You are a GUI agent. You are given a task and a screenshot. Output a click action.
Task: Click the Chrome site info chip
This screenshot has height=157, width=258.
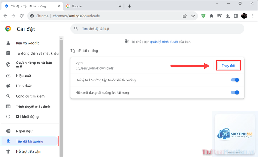pos(39,16)
